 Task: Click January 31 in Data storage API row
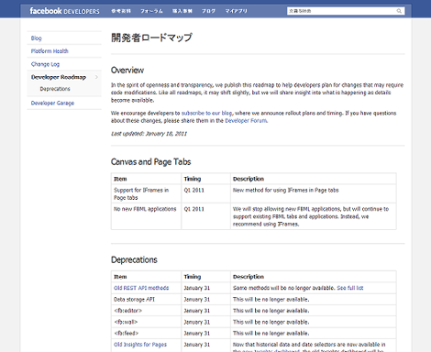coord(205,300)
